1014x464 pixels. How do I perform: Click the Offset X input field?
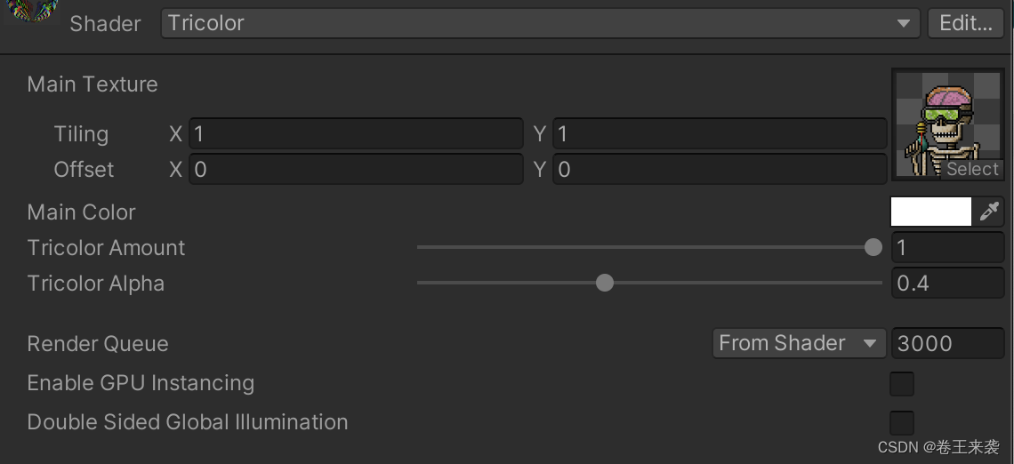pos(356,169)
